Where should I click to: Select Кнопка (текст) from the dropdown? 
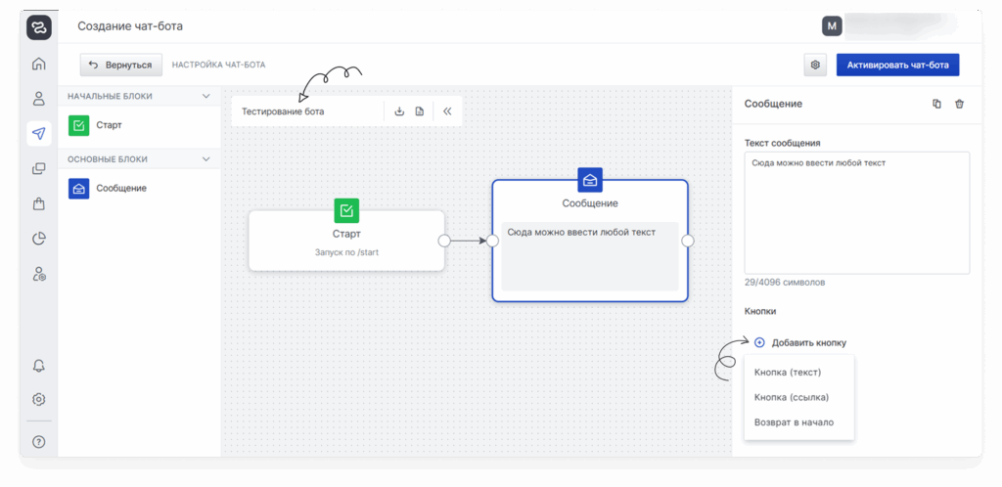point(787,372)
